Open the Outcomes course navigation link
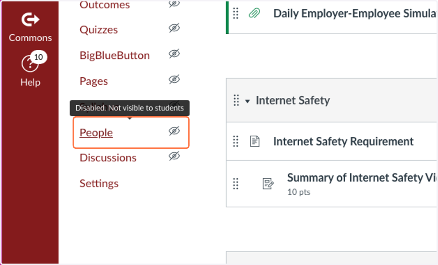Image resolution: width=438 pixels, height=265 pixels. [104, 5]
